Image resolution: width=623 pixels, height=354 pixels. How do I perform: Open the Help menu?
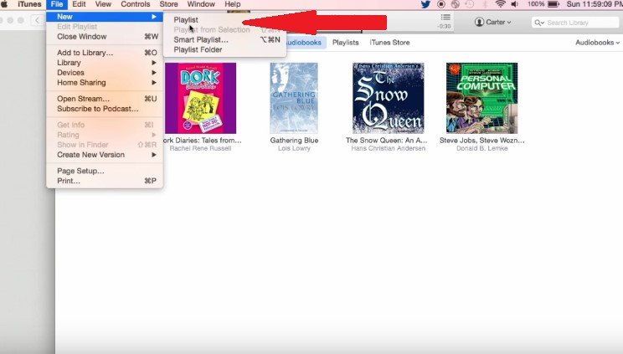233,4
